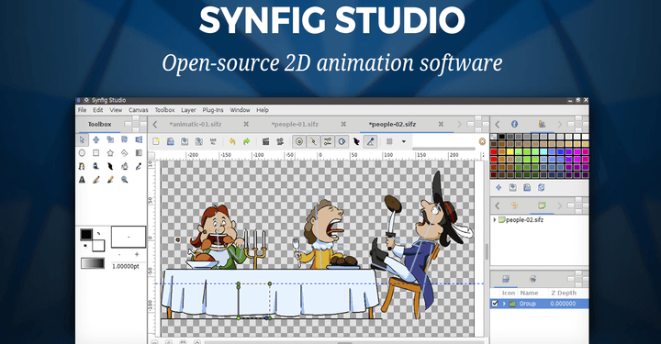The image size is (661, 344).
Task: Click the Z Depth column header
Action: pos(563,293)
